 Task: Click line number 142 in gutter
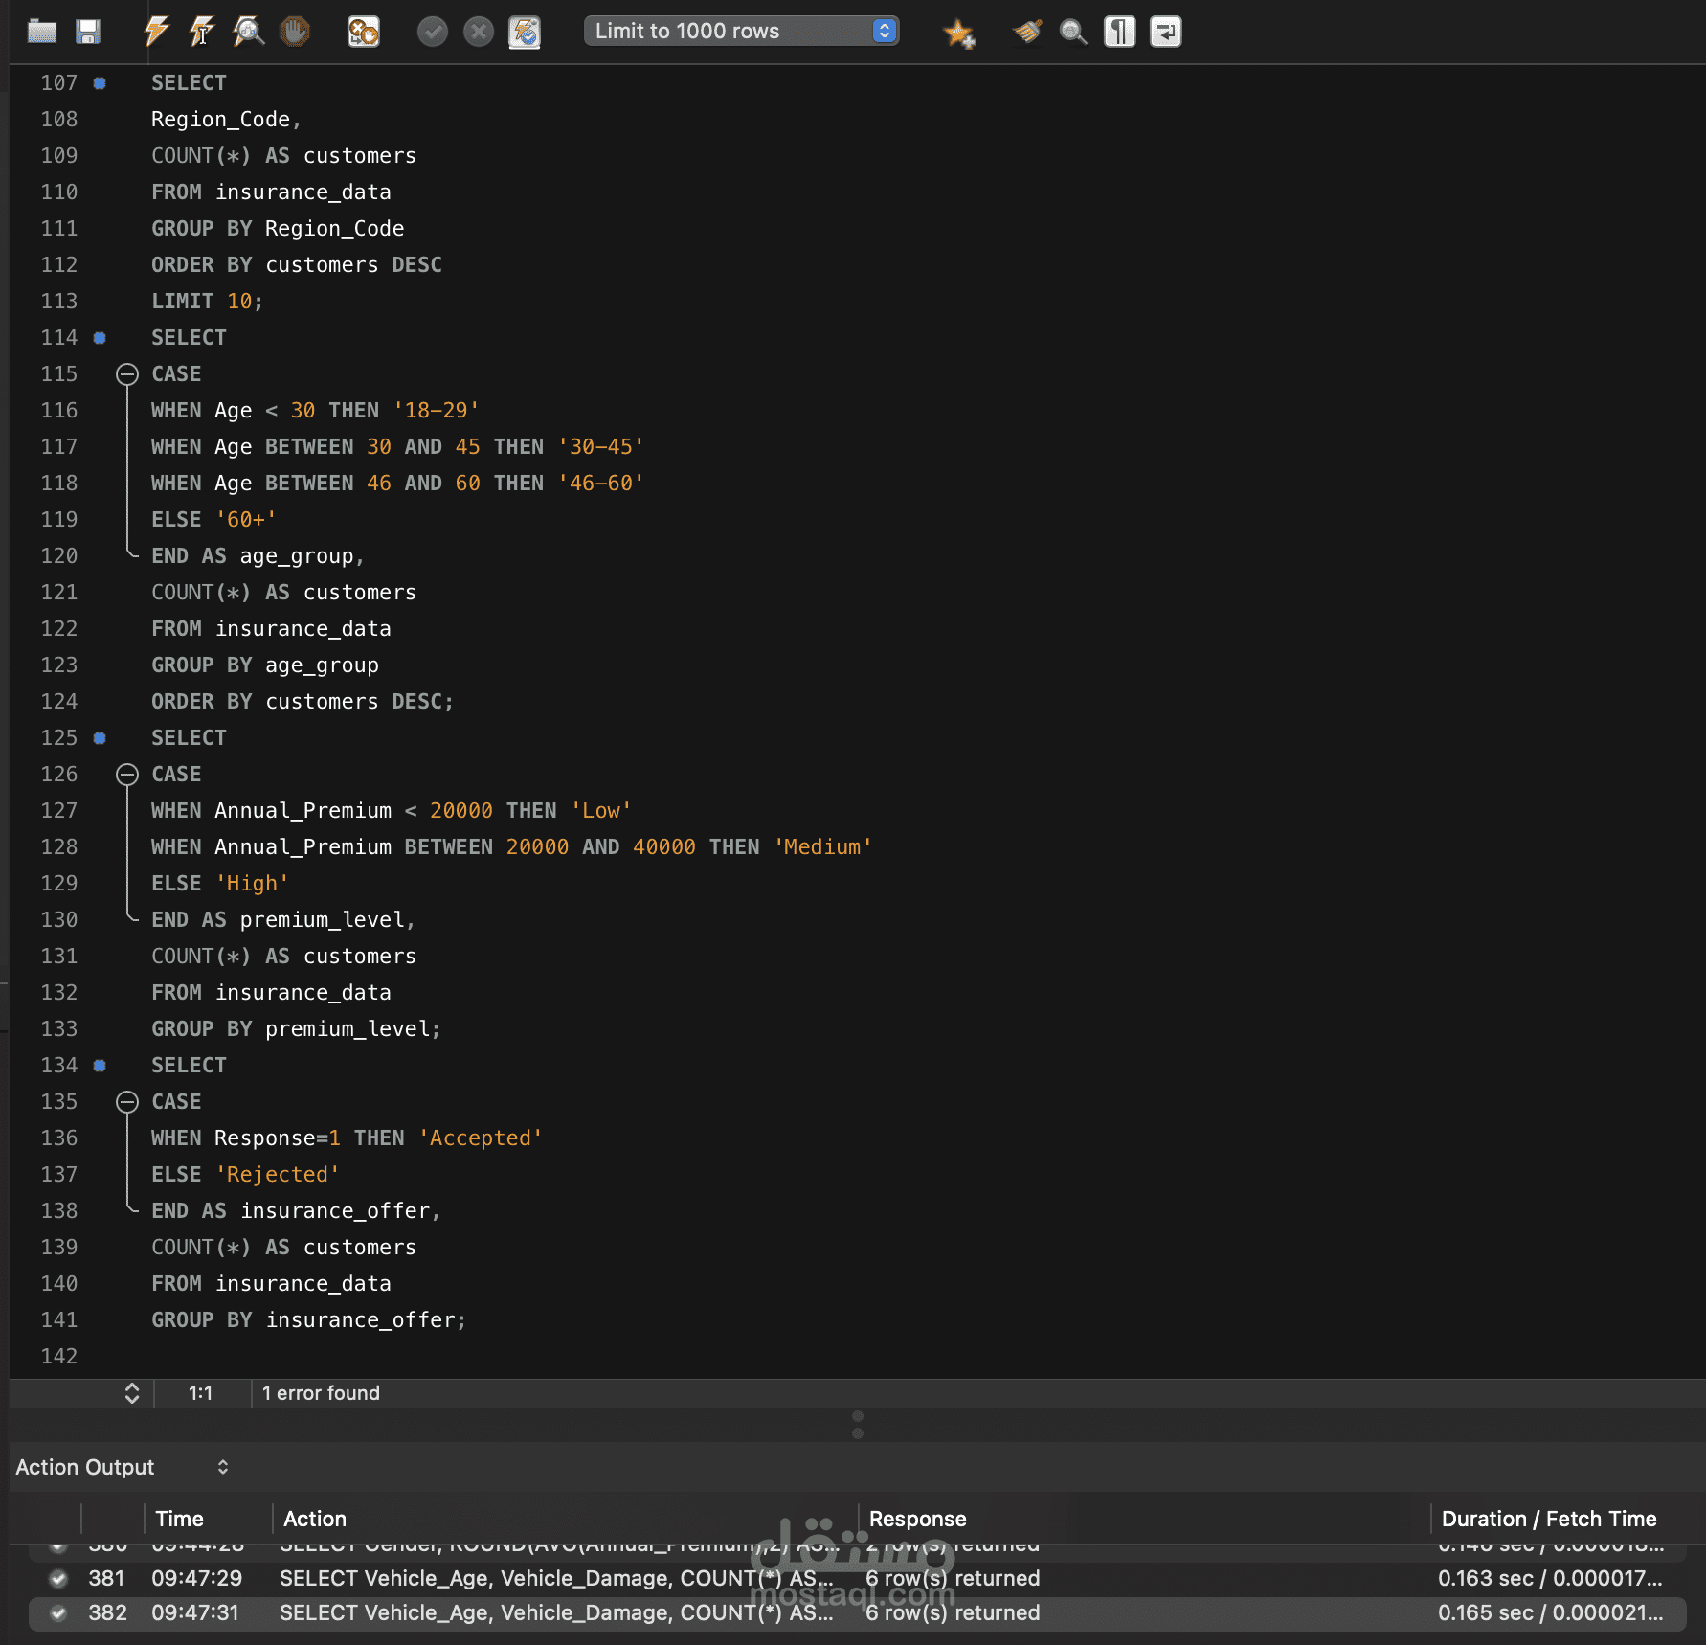pos(58,1357)
